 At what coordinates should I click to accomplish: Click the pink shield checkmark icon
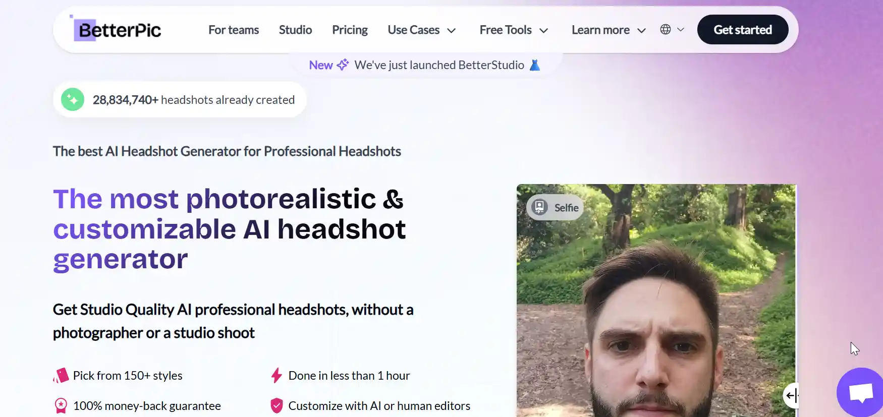(x=277, y=405)
